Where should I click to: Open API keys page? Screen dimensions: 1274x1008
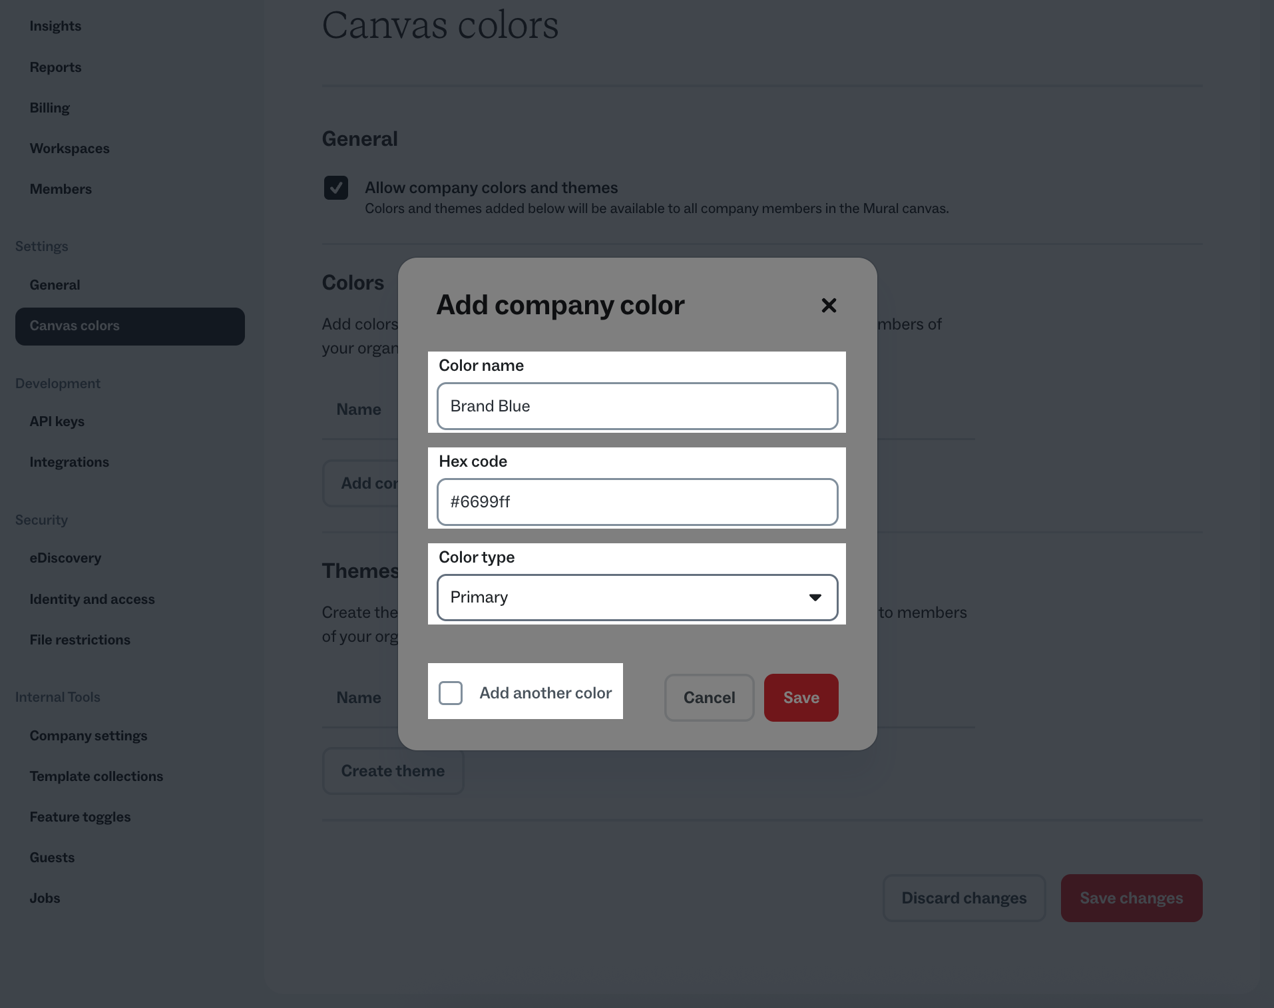[57, 421]
